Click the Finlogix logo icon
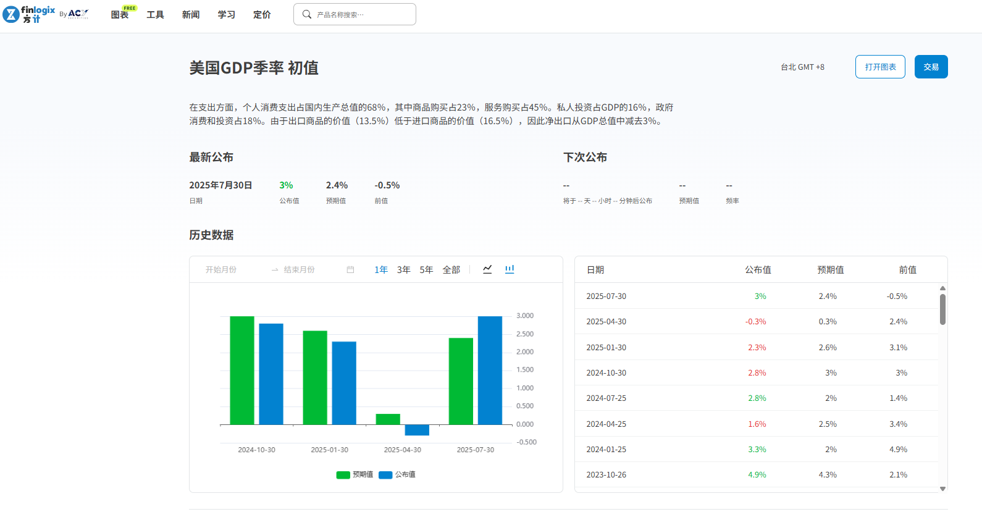Screen dimensions: 982x517 11,14
